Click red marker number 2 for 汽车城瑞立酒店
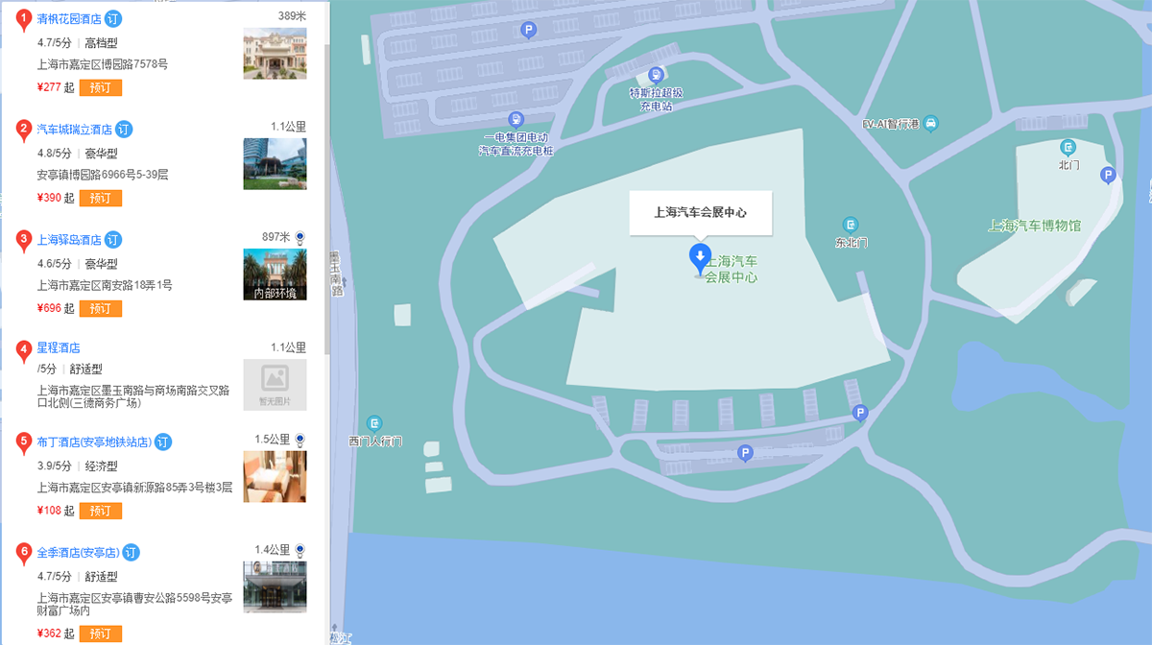This screenshot has width=1152, height=645. point(23,130)
